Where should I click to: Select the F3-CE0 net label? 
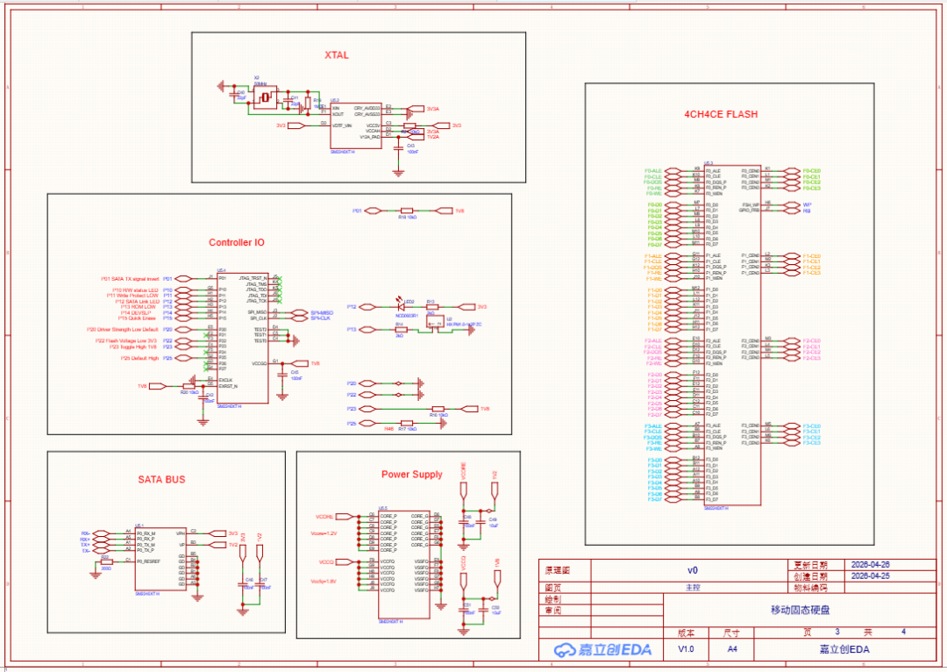[x=811, y=426]
